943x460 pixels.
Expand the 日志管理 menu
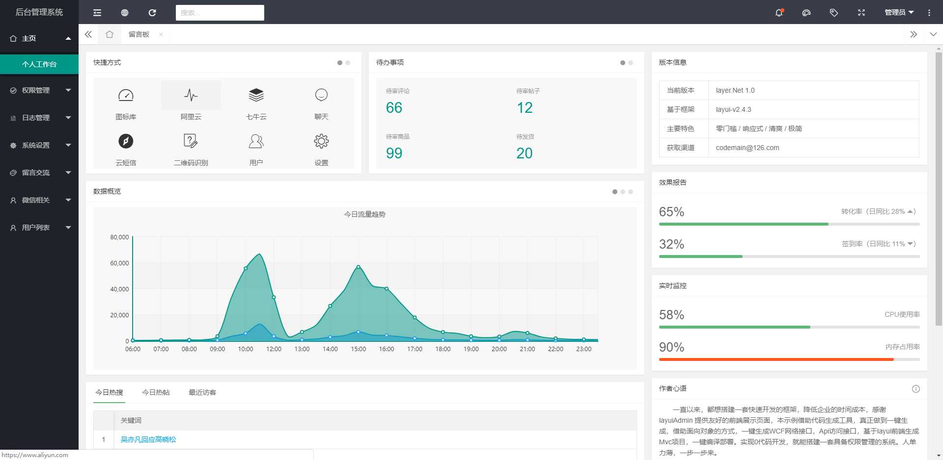[x=39, y=118]
